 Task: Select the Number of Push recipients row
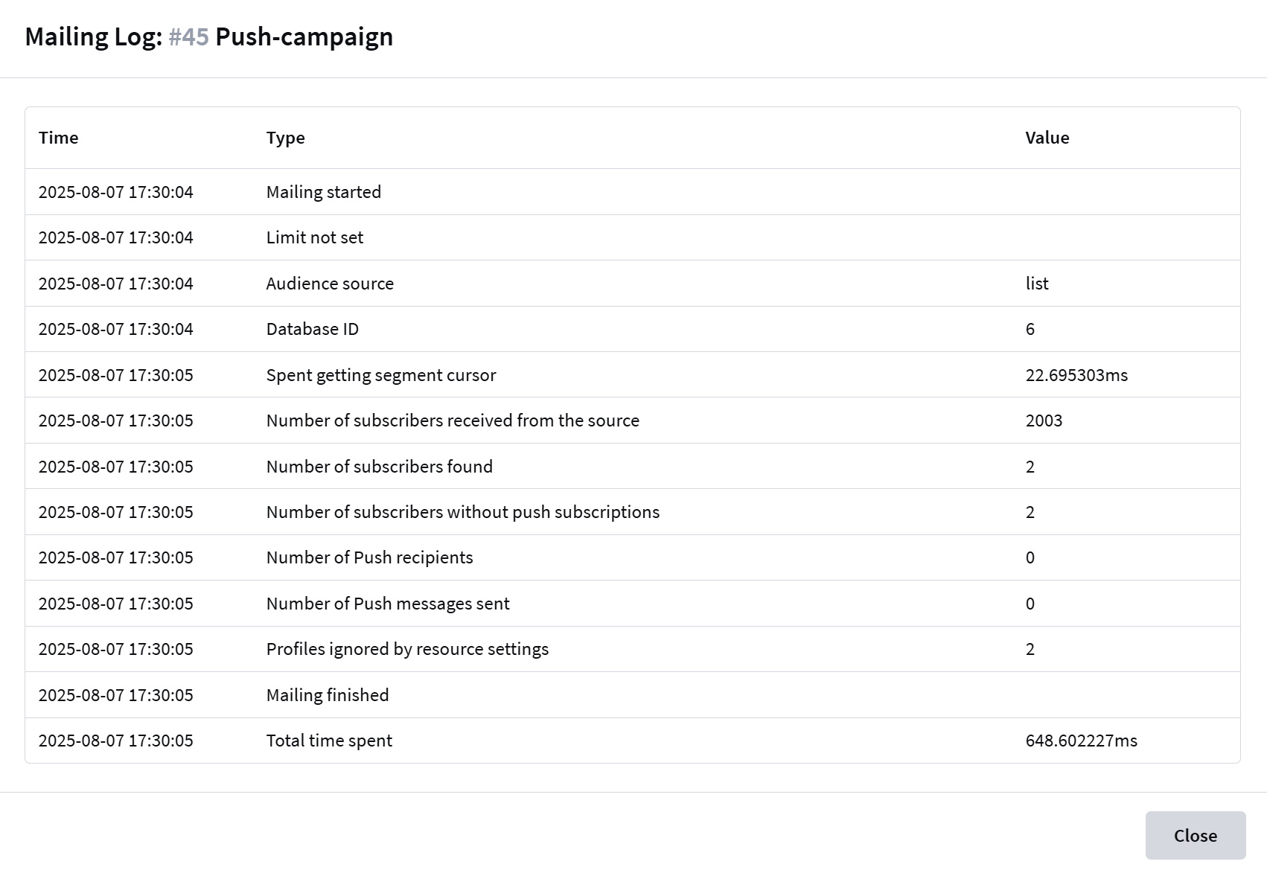(369, 557)
